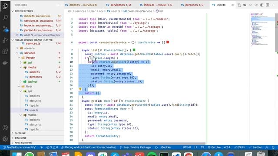Open editor More Actions ellipsis
The height and width of the screenshot is (156, 278).
pos(273,5)
